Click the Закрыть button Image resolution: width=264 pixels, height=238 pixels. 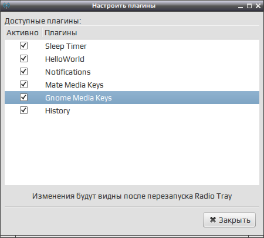(x=229, y=220)
